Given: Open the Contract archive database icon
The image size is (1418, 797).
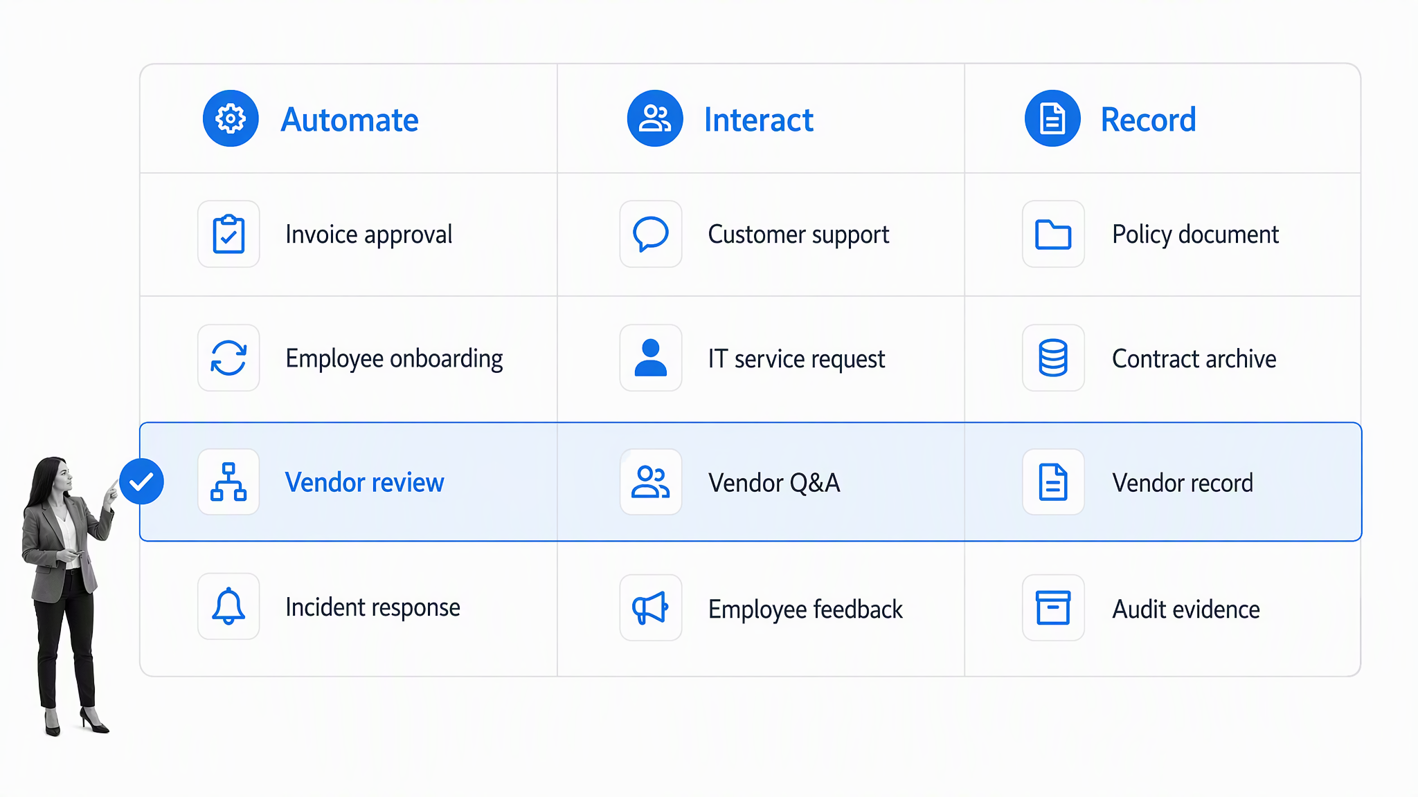Looking at the screenshot, I should click(x=1053, y=358).
